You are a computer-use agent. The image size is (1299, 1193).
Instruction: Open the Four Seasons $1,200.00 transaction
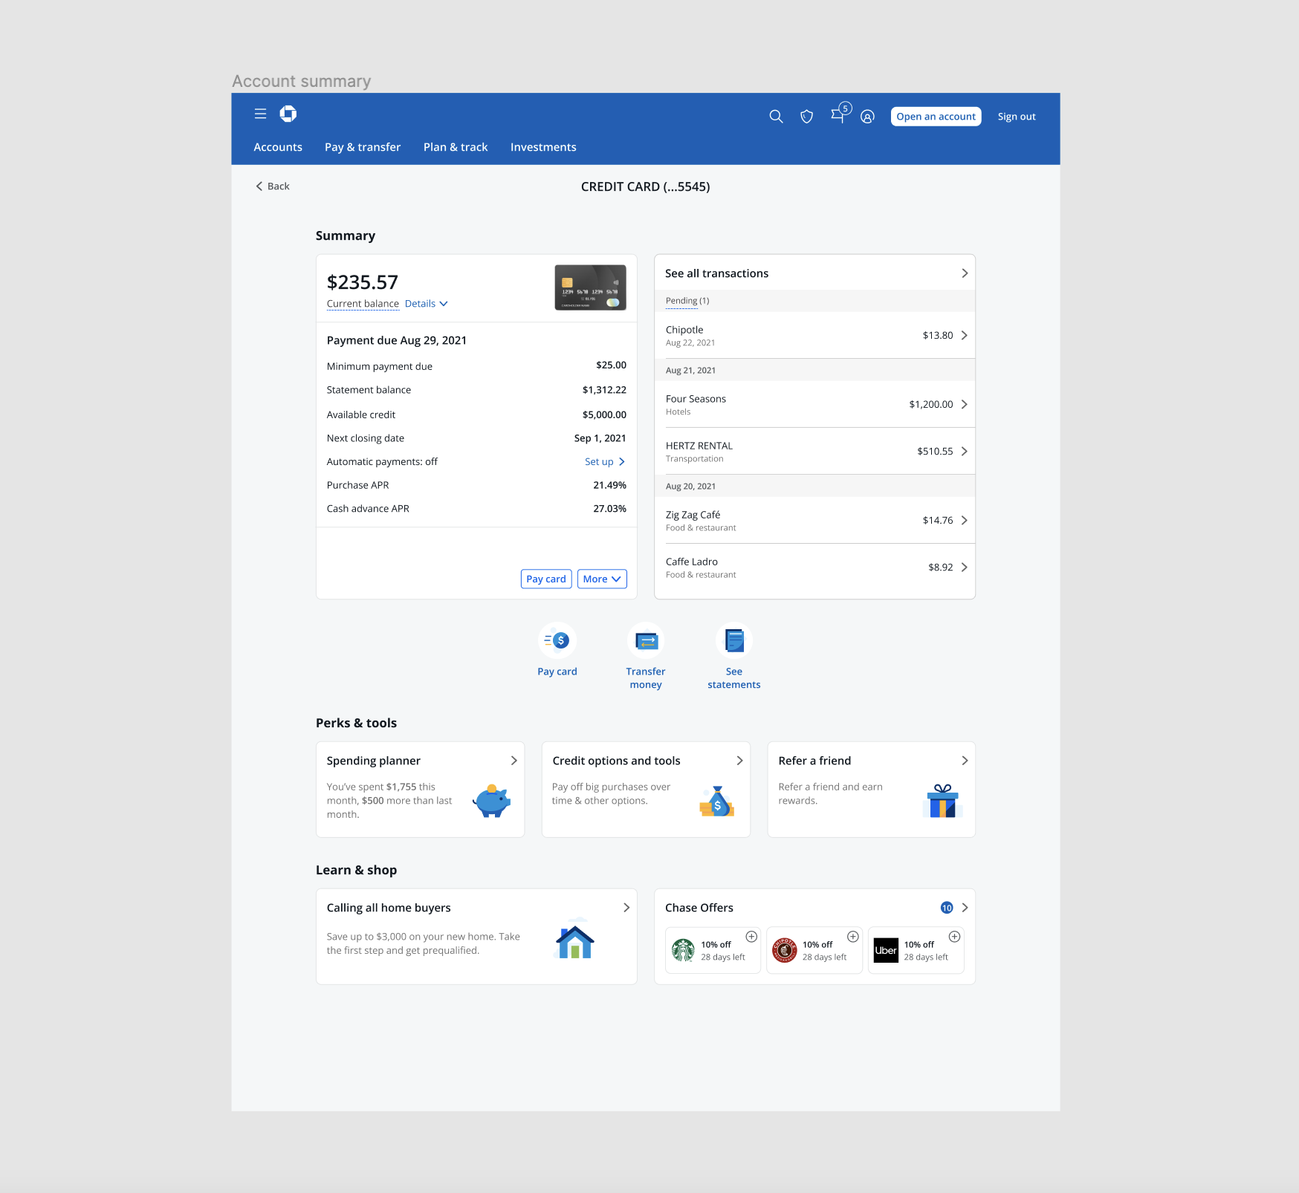(x=814, y=405)
